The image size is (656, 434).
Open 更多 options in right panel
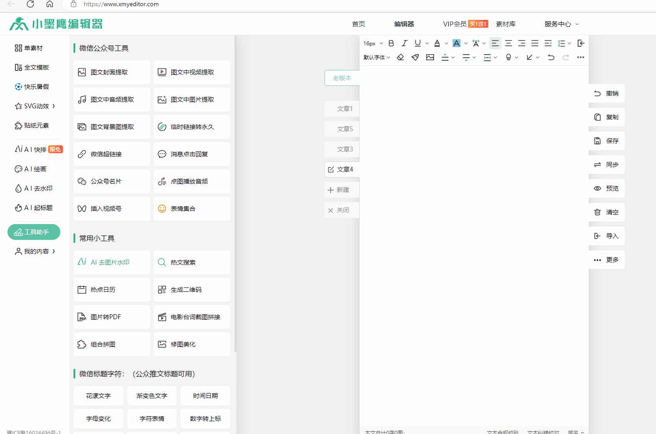(607, 260)
